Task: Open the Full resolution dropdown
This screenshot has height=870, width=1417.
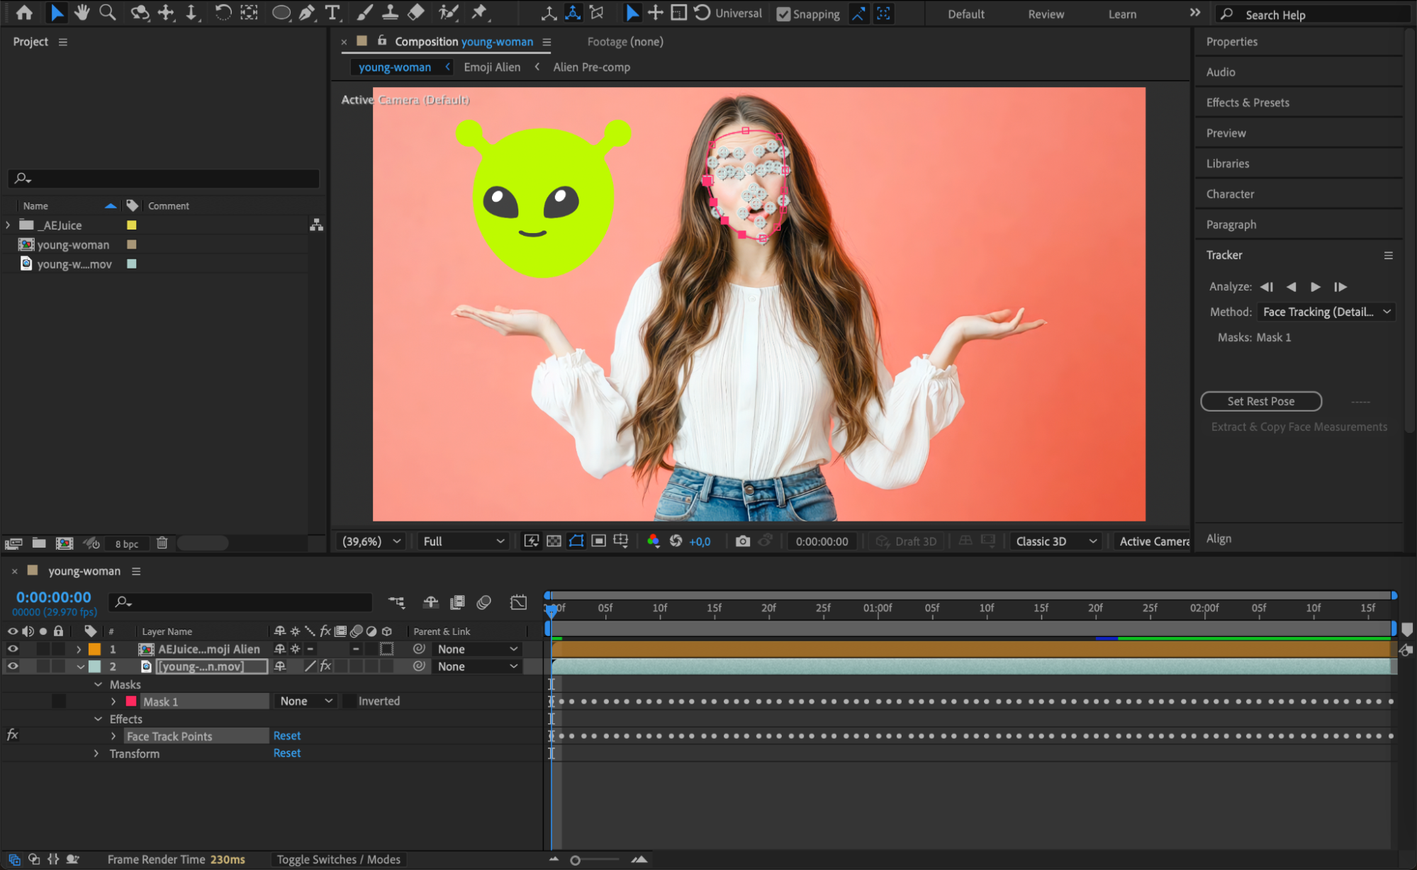Action: (464, 541)
